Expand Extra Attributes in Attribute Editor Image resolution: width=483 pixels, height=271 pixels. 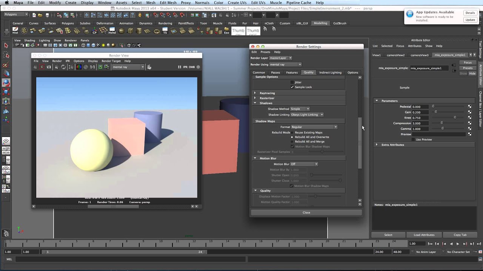[x=377, y=145]
